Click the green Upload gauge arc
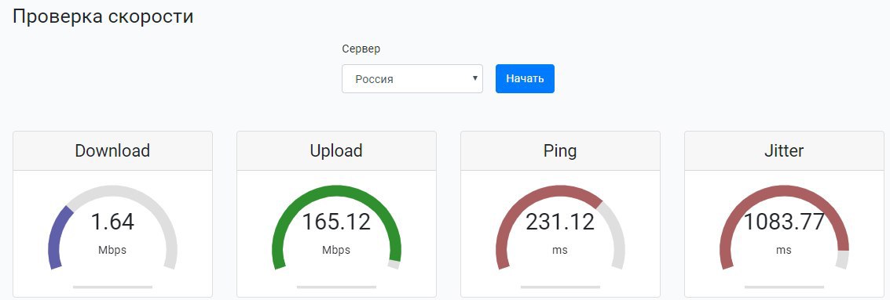 click(x=336, y=190)
